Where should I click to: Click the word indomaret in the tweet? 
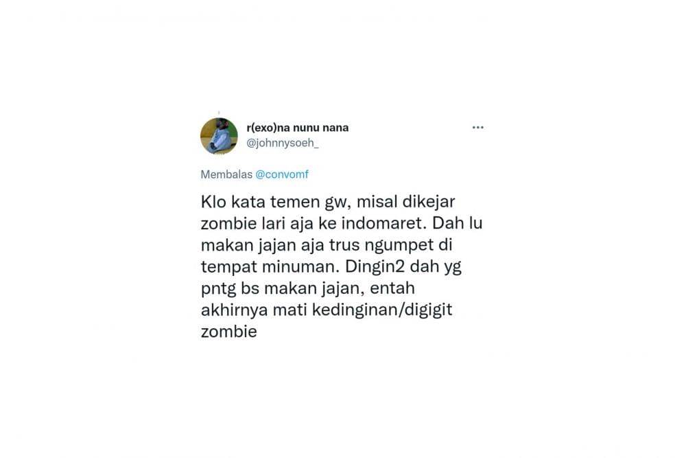[x=383, y=223]
